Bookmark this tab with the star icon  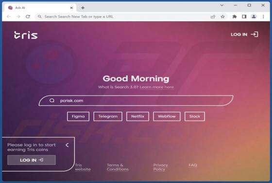tap(222, 17)
